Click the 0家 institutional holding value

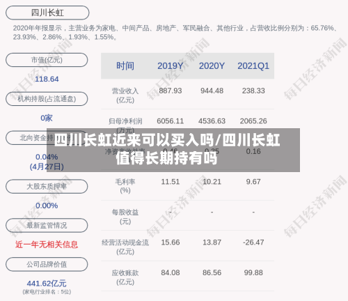coord(47,118)
